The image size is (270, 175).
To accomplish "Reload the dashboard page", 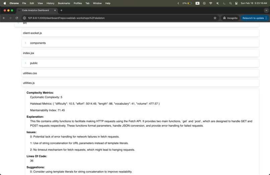I will [x=17, y=18].
